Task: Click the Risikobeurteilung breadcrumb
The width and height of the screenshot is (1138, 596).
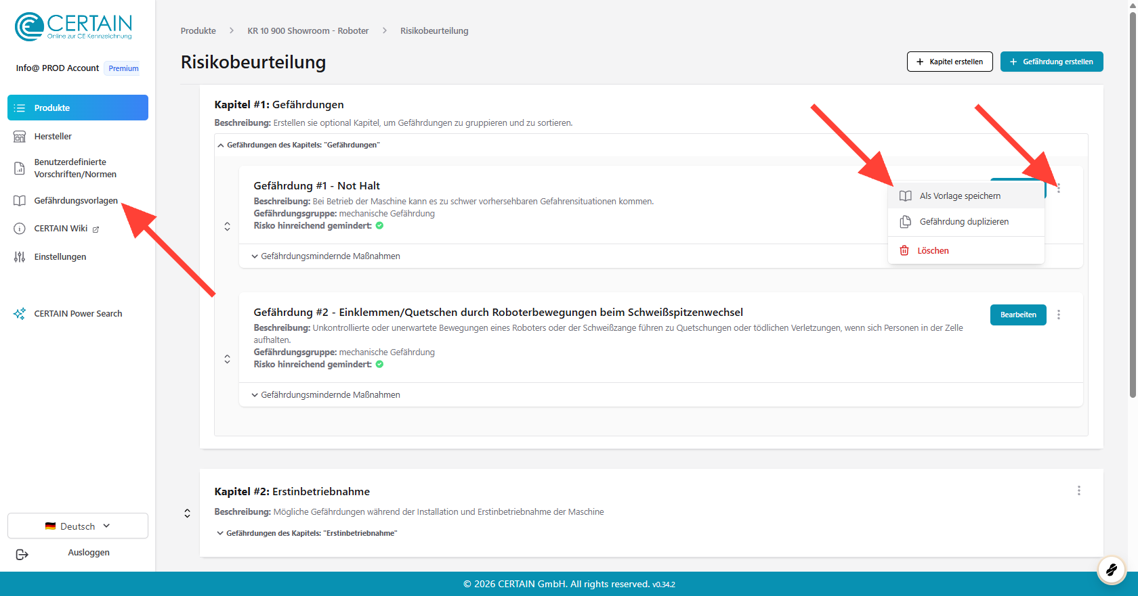Action: [x=434, y=31]
